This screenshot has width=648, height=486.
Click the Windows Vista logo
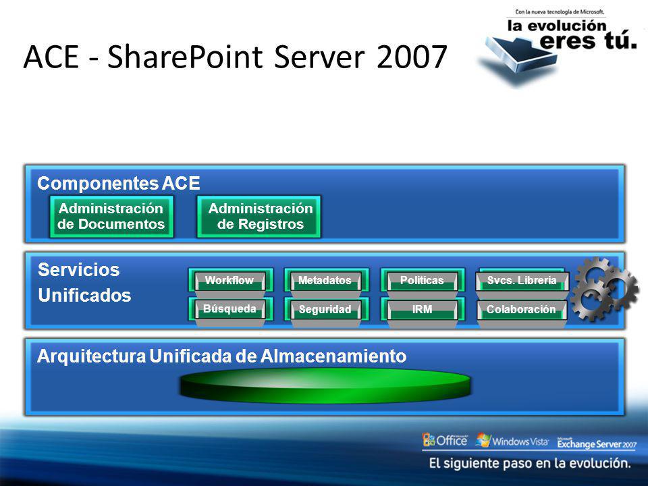coord(512,441)
